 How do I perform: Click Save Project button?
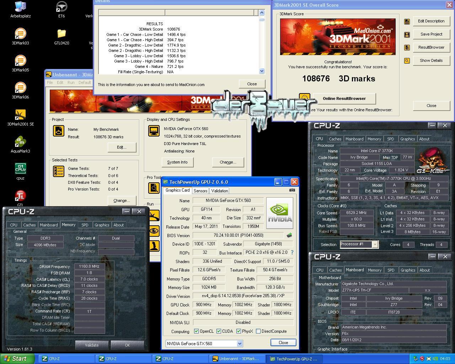pyautogui.click(x=431, y=34)
